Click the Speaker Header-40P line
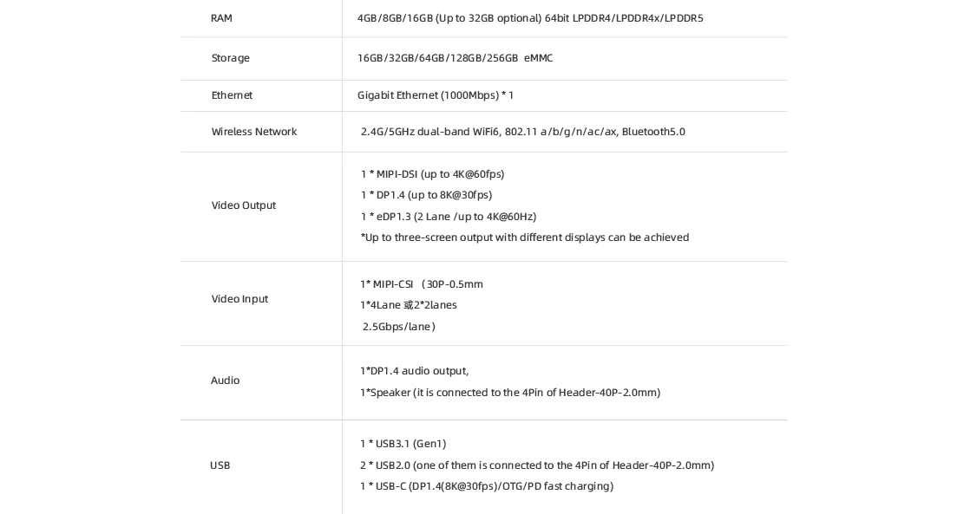The width and height of the screenshot is (970, 514). (509, 393)
